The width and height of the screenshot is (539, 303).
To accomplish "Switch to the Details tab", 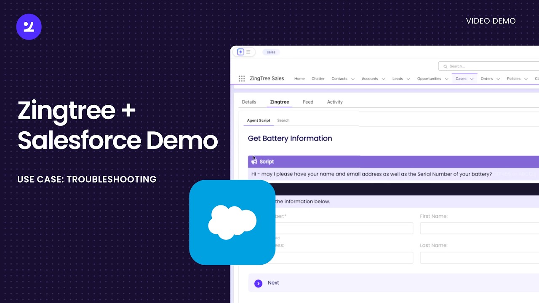I will tap(249, 102).
